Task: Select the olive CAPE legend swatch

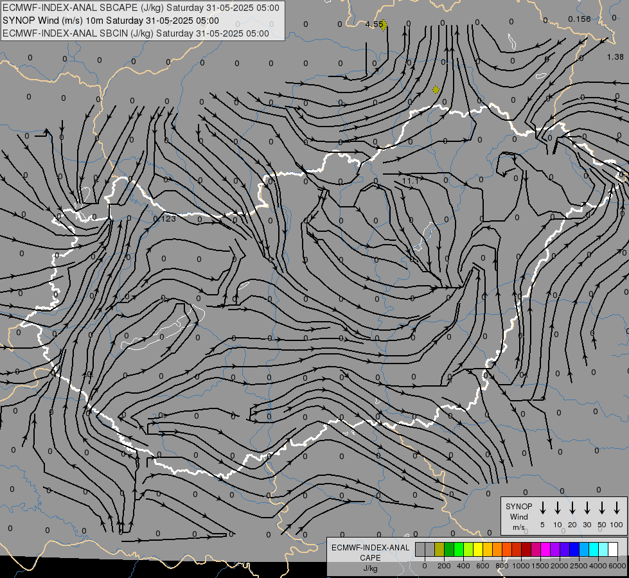Action: 439,549
